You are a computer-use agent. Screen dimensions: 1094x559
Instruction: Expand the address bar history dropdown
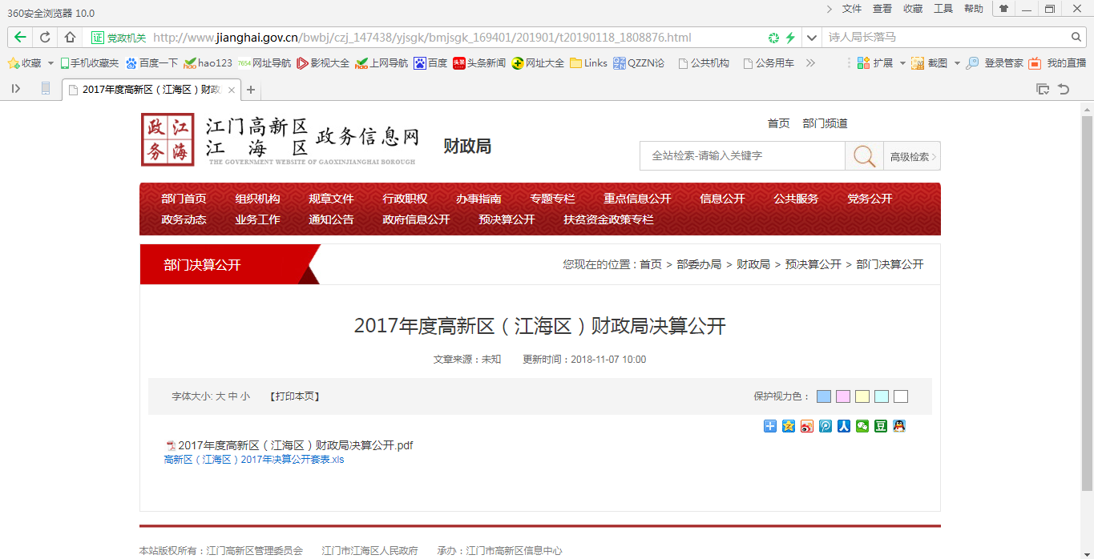[812, 38]
